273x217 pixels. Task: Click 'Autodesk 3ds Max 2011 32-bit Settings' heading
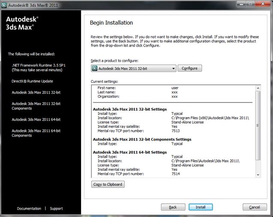point(130,109)
